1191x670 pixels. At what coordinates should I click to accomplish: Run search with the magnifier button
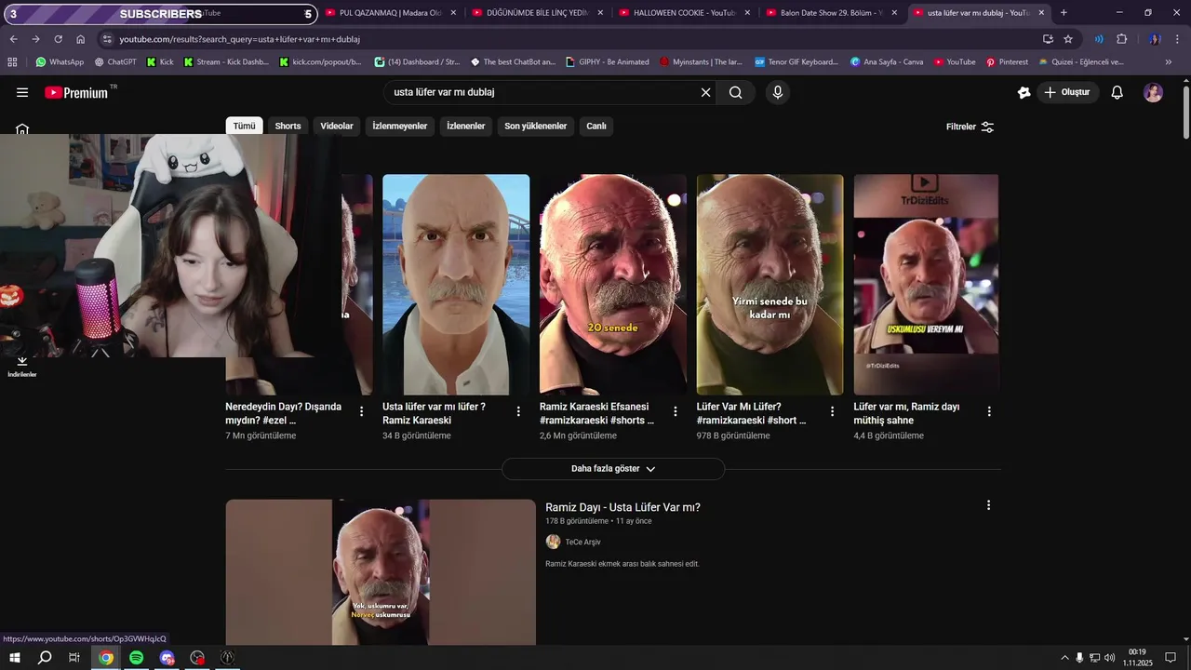[736, 92]
